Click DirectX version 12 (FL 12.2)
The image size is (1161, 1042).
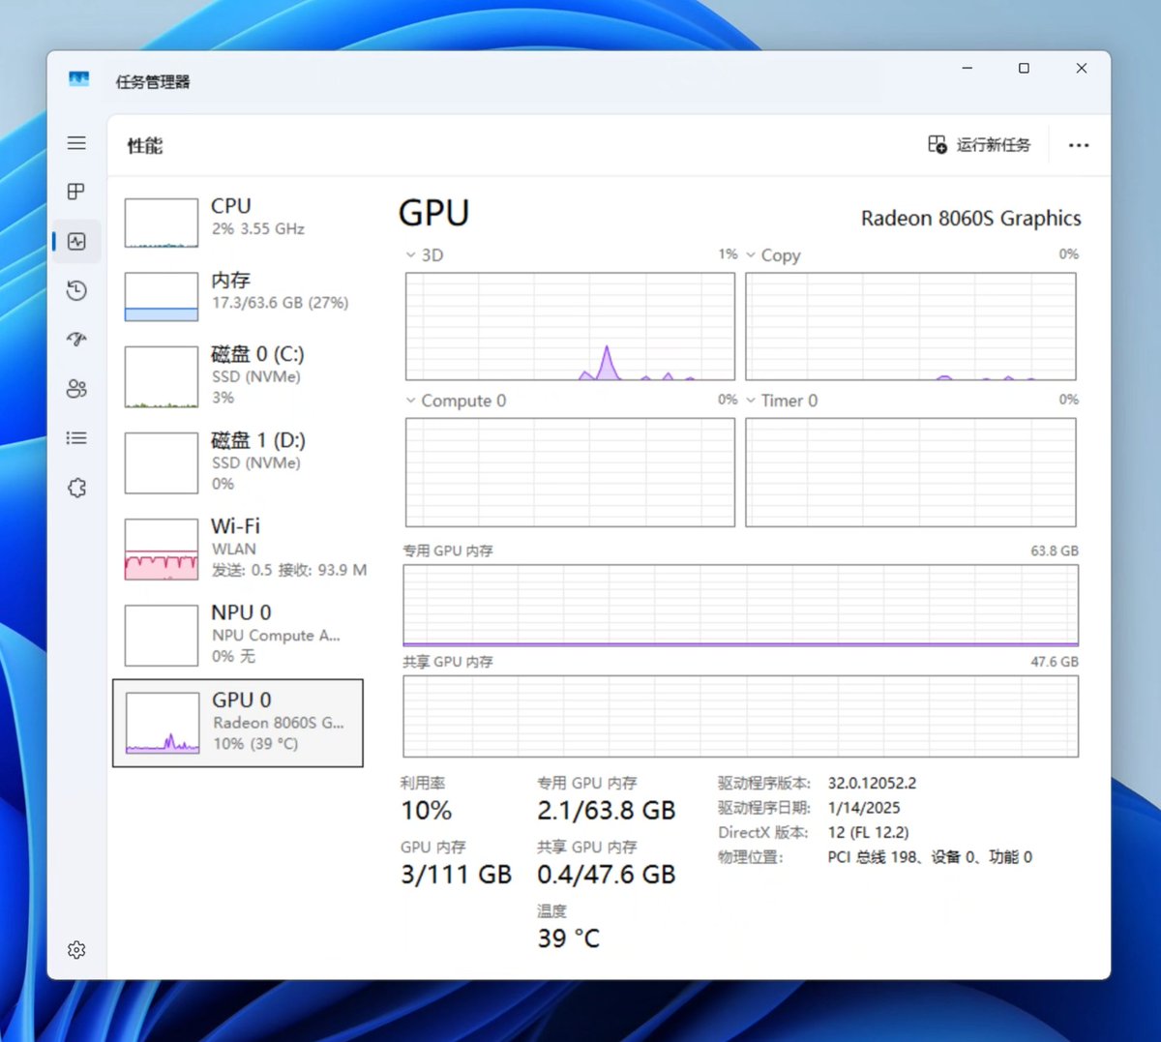[868, 832]
